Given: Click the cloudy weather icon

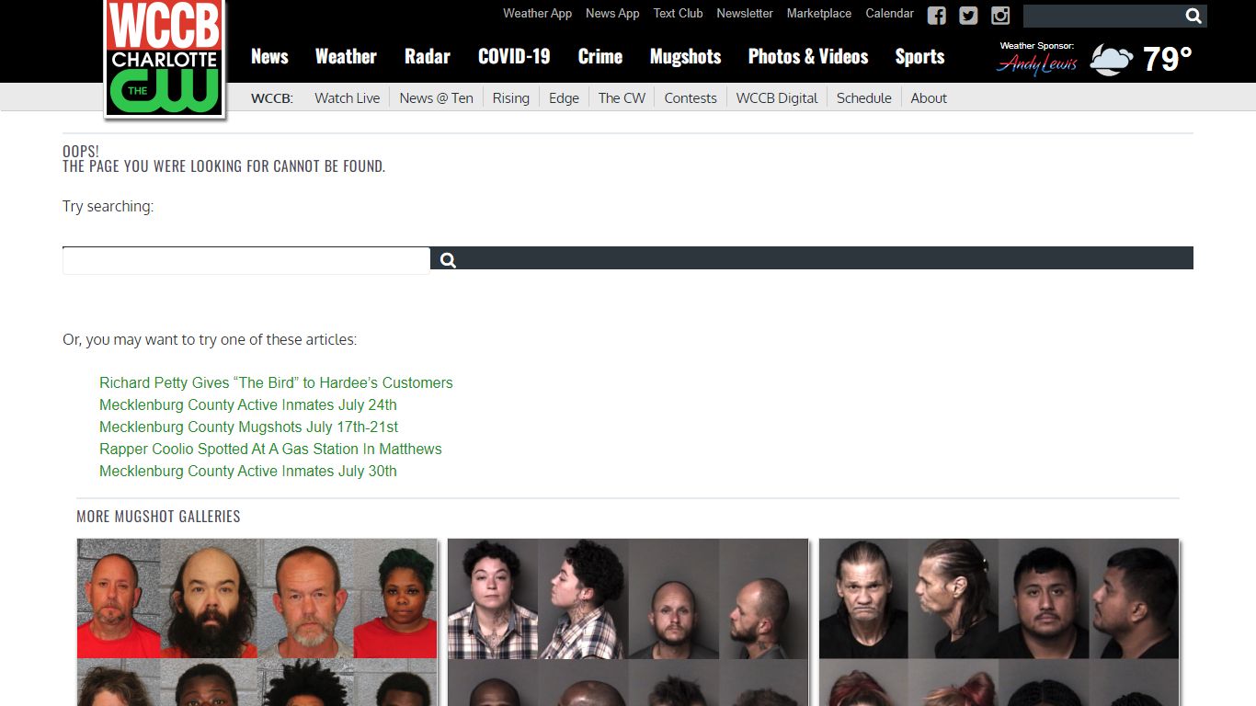Looking at the screenshot, I should point(1111,60).
